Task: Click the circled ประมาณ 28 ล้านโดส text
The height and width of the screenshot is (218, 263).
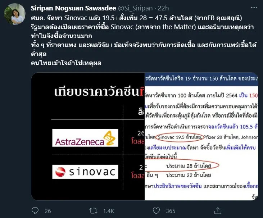Action: (x=189, y=166)
